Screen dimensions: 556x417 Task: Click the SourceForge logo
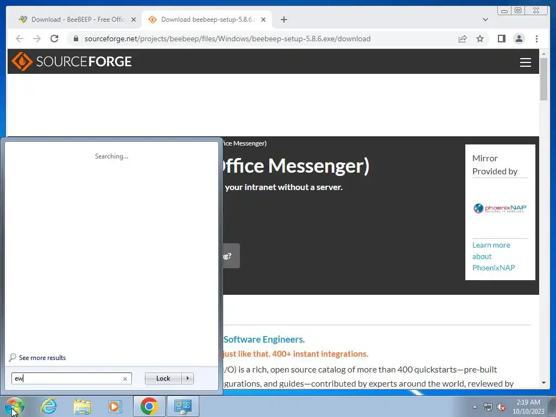point(71,61)
